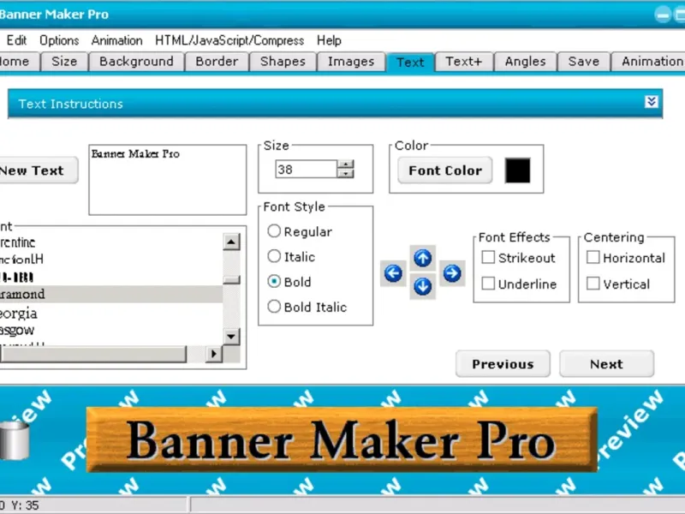
Task: Select the Florentine font in the list
Action: [x=111, y=242]
